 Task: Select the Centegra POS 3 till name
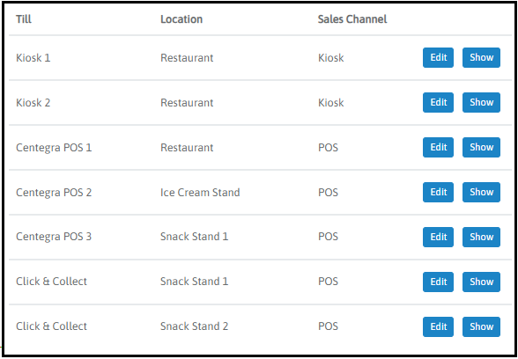(x=54, y=237)
